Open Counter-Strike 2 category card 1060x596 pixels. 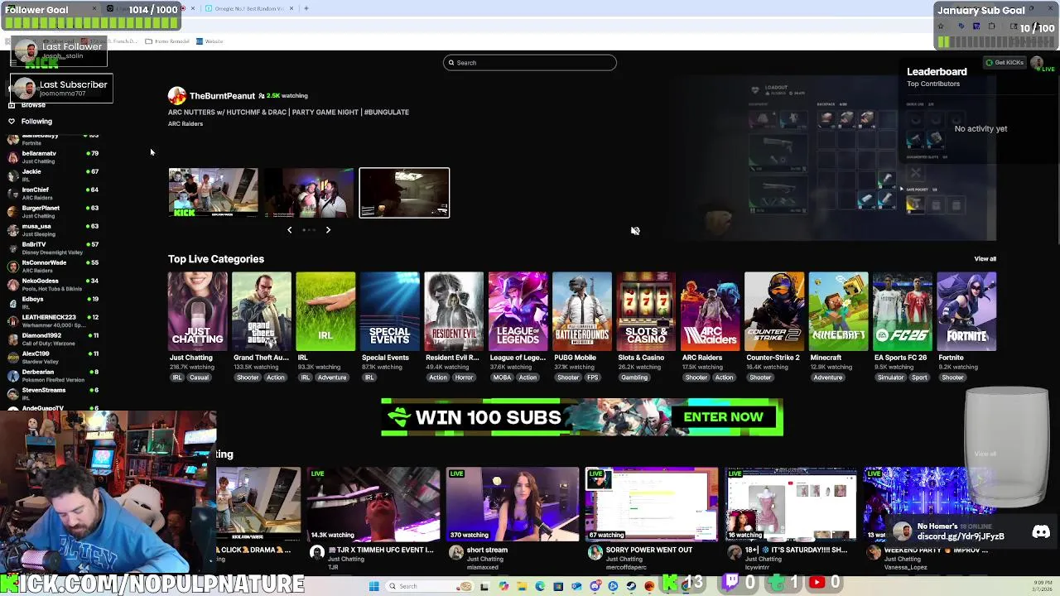pos(774,310)
